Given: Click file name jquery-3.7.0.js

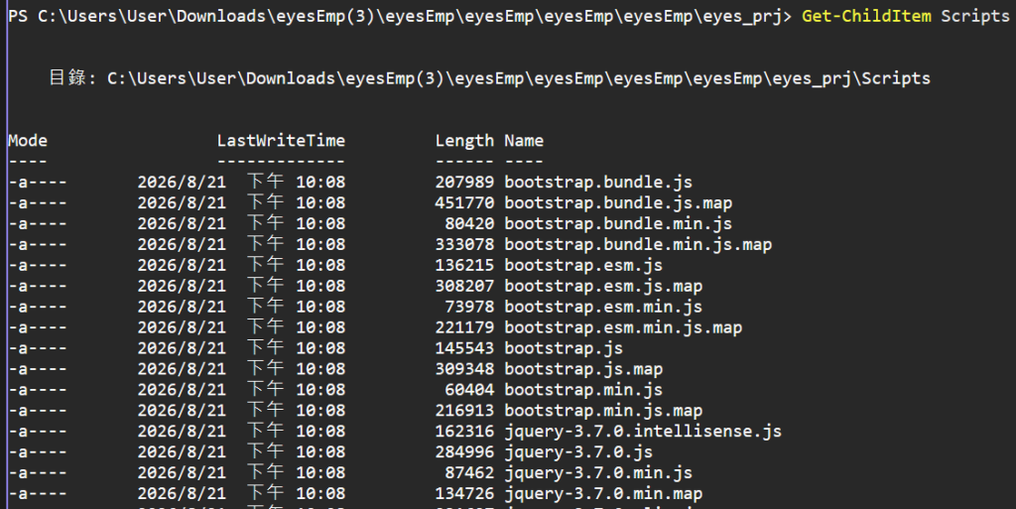Looking at the screenshot, I should tap(578, 451).
